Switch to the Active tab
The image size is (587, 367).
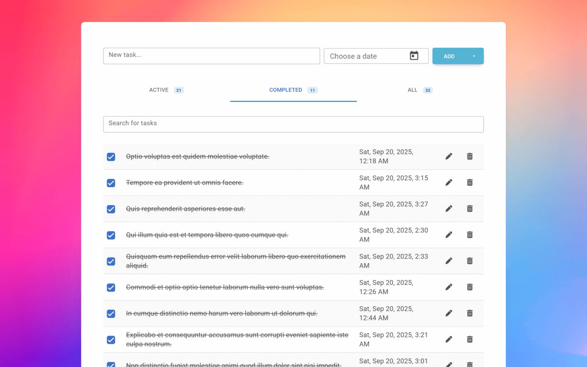pyautogui.click(x=166, y=90)
